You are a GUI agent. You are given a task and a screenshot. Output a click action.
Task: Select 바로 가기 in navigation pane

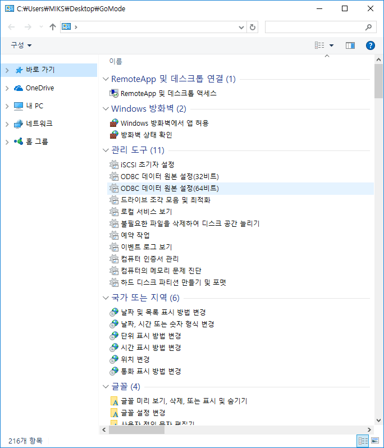[x=40, y=70]
